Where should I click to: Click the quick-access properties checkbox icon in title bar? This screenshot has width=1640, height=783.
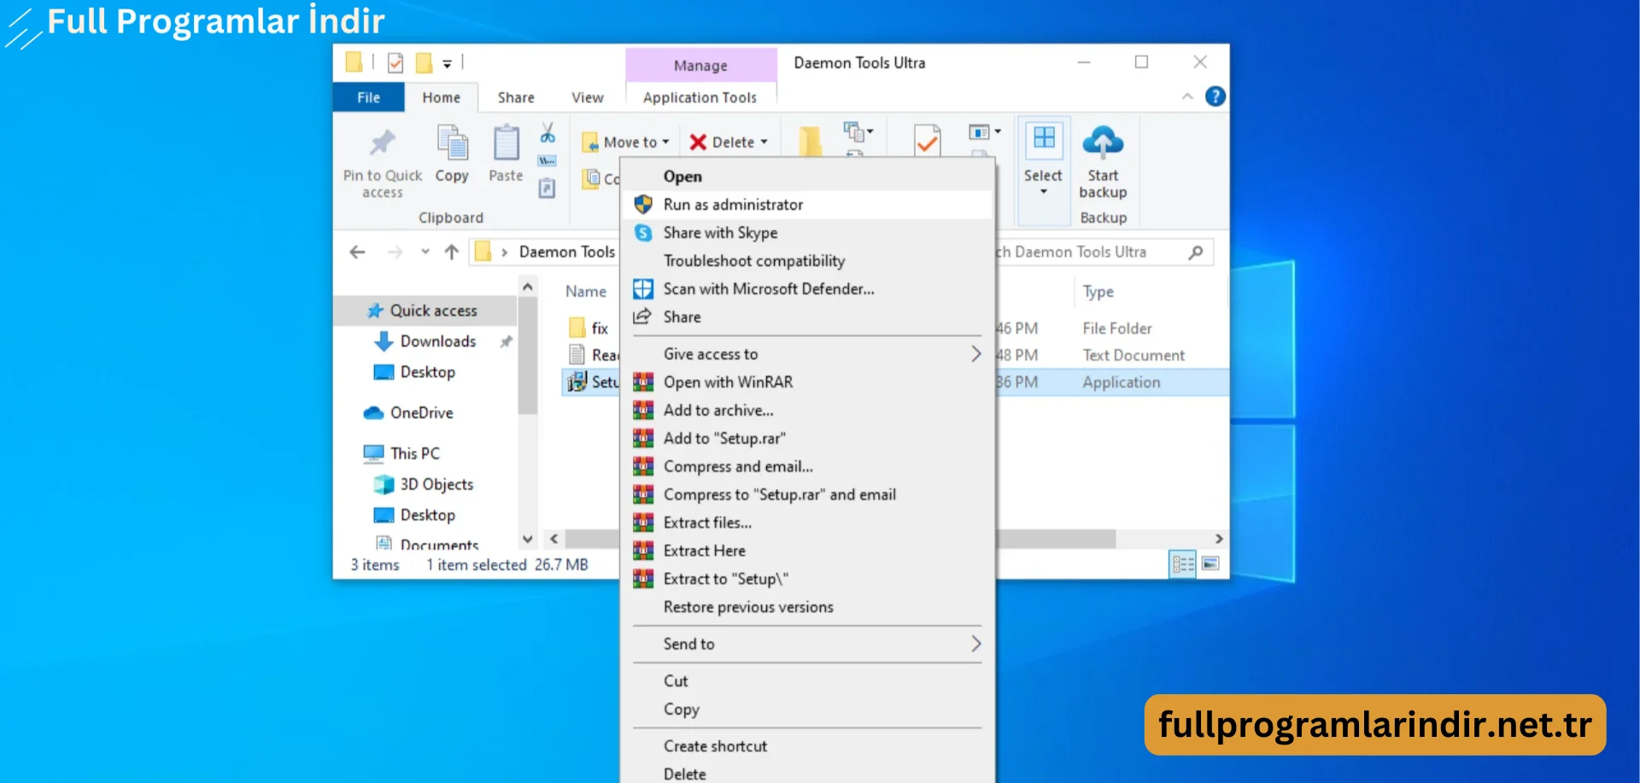395,62
